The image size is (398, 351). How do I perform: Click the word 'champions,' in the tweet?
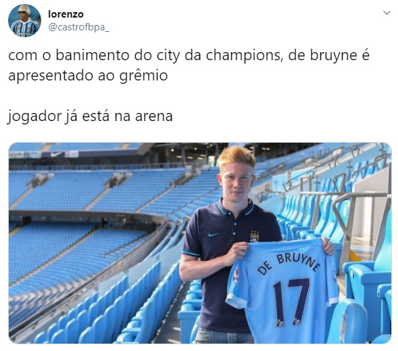[x=244, y=56]
